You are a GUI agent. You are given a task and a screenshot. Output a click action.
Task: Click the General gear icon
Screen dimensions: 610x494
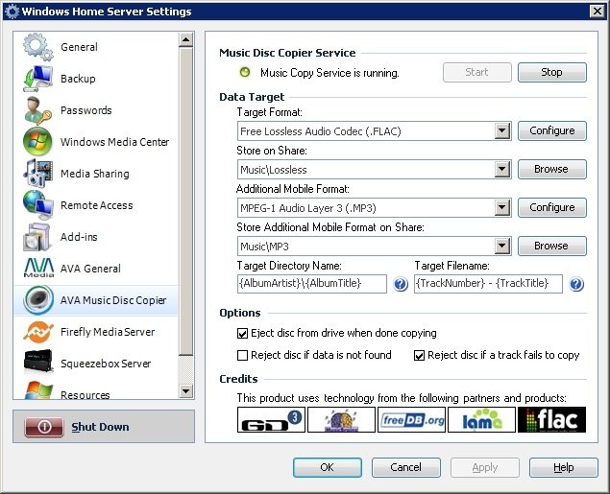pos(37,47)
